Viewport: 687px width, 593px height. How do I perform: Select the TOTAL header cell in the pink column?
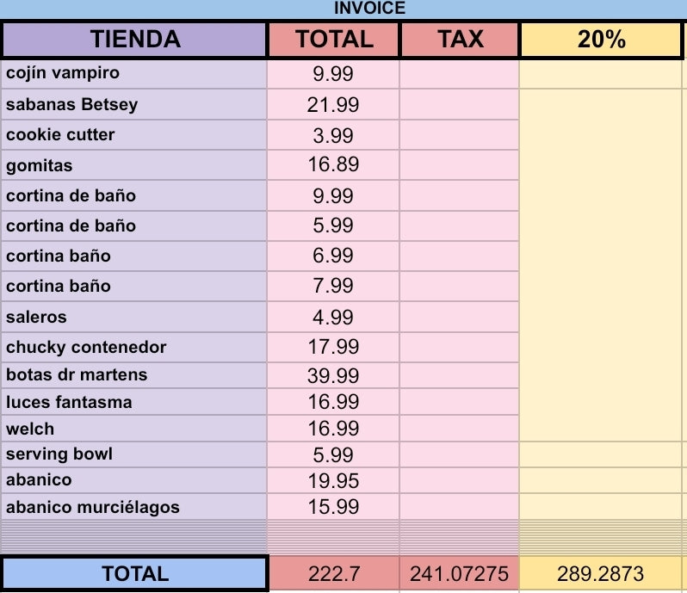(334, 40)
